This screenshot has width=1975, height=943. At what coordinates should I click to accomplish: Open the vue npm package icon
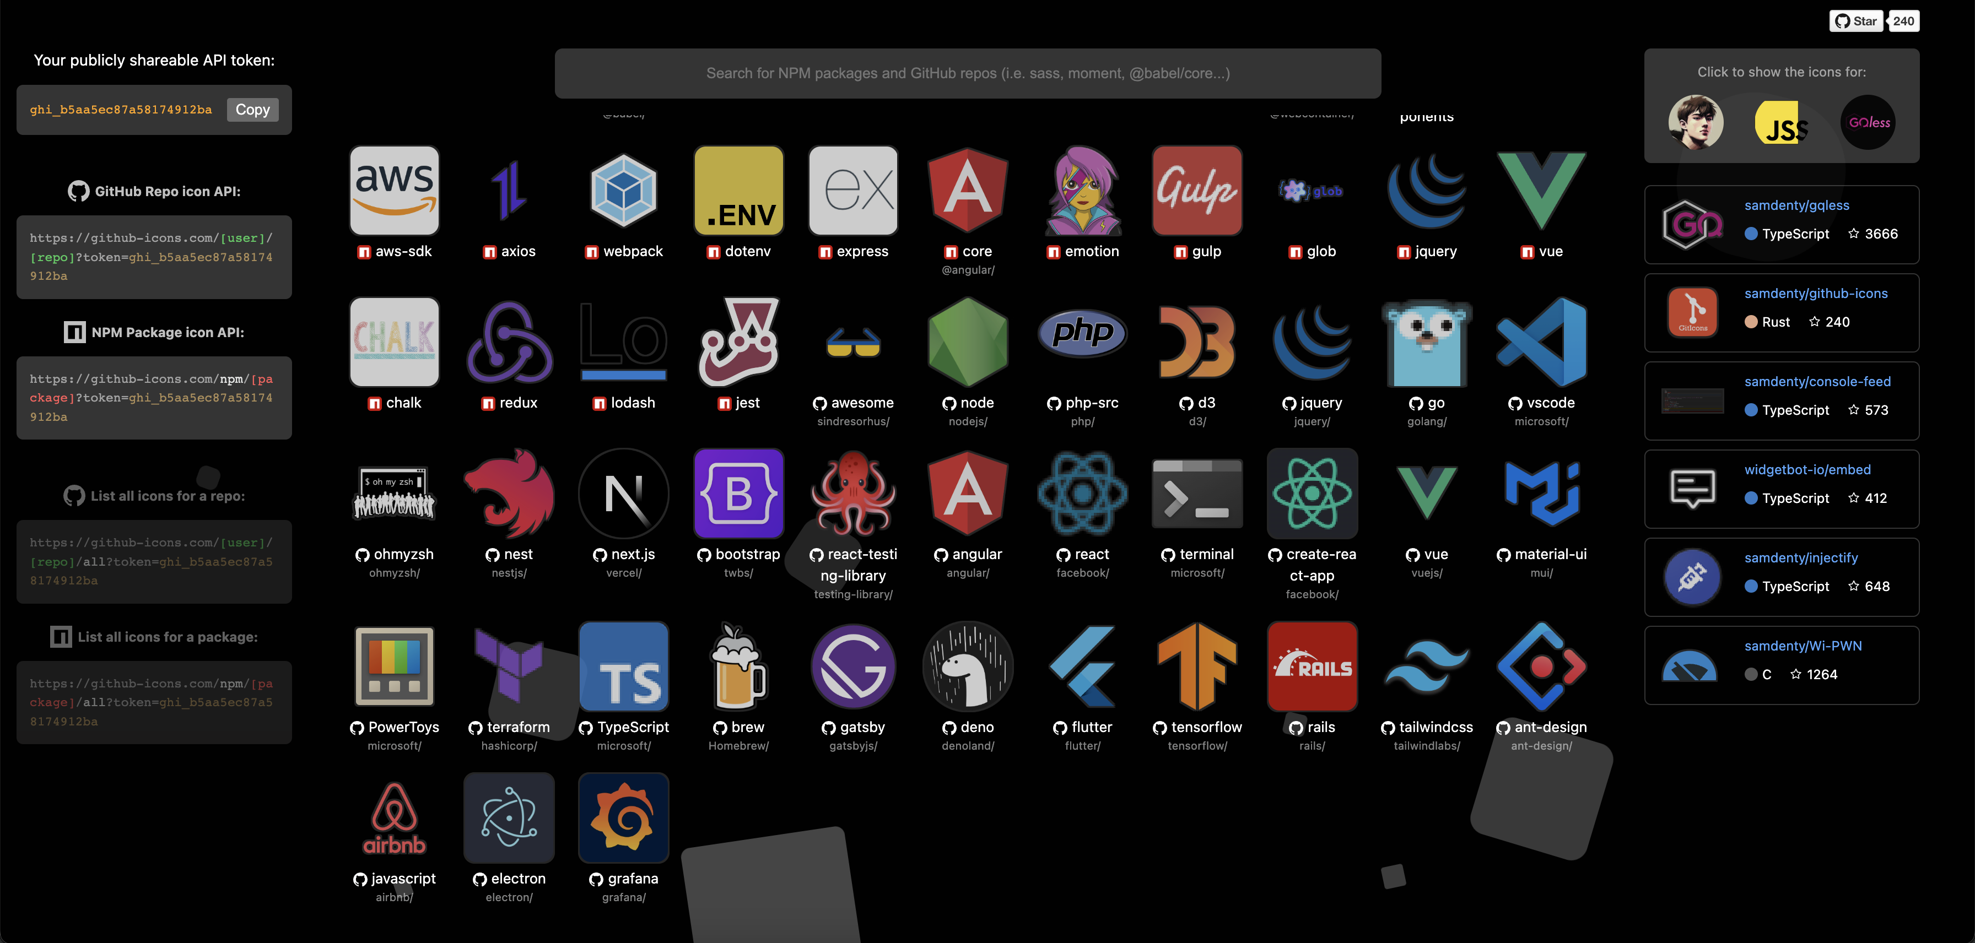click(x=1541, y=190)
